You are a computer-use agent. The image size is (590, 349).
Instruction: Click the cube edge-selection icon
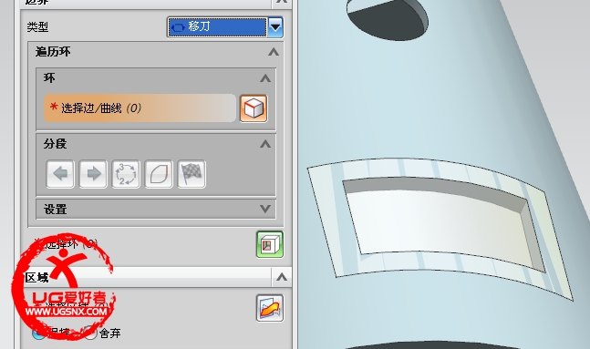254,108
